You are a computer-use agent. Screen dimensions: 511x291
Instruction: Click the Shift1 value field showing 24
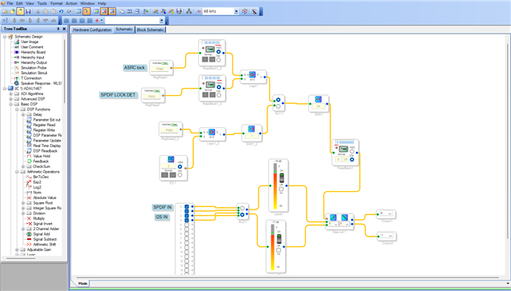pos(319,106)
